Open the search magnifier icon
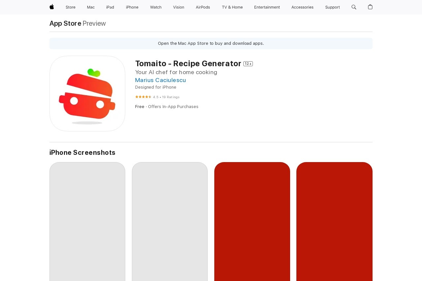Image resolution: width=422 pixels, height=281 pixels. point(354,7)
